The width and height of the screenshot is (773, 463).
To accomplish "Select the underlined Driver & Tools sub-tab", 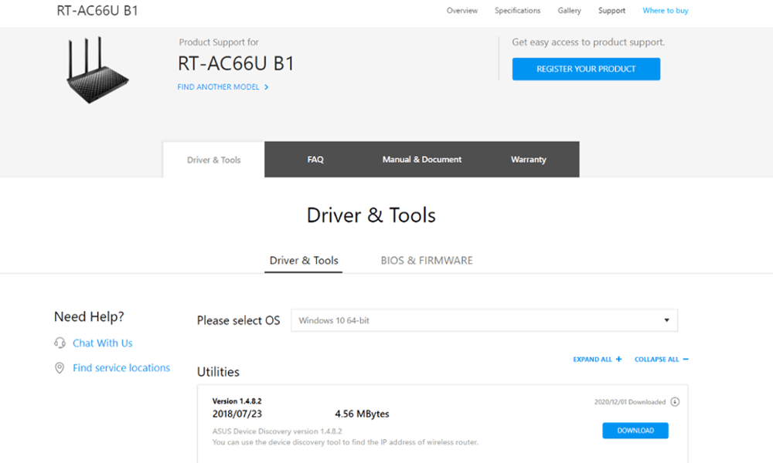I will coord(304,260).
